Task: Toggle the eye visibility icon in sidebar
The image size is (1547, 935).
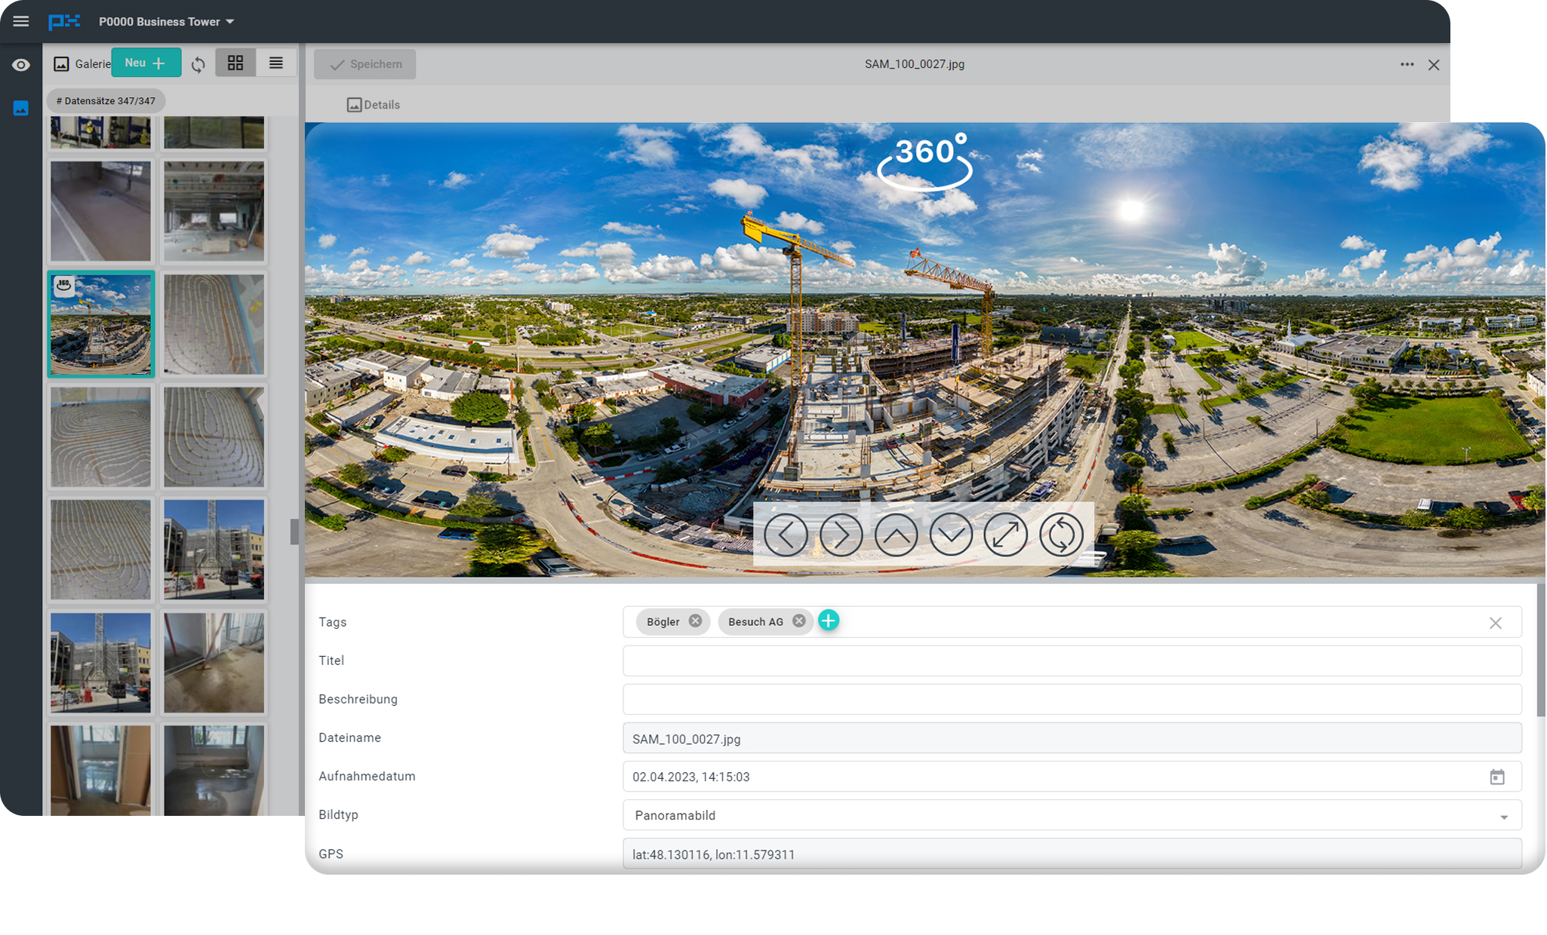Action: pyautogui.click(x=21, y=66)
